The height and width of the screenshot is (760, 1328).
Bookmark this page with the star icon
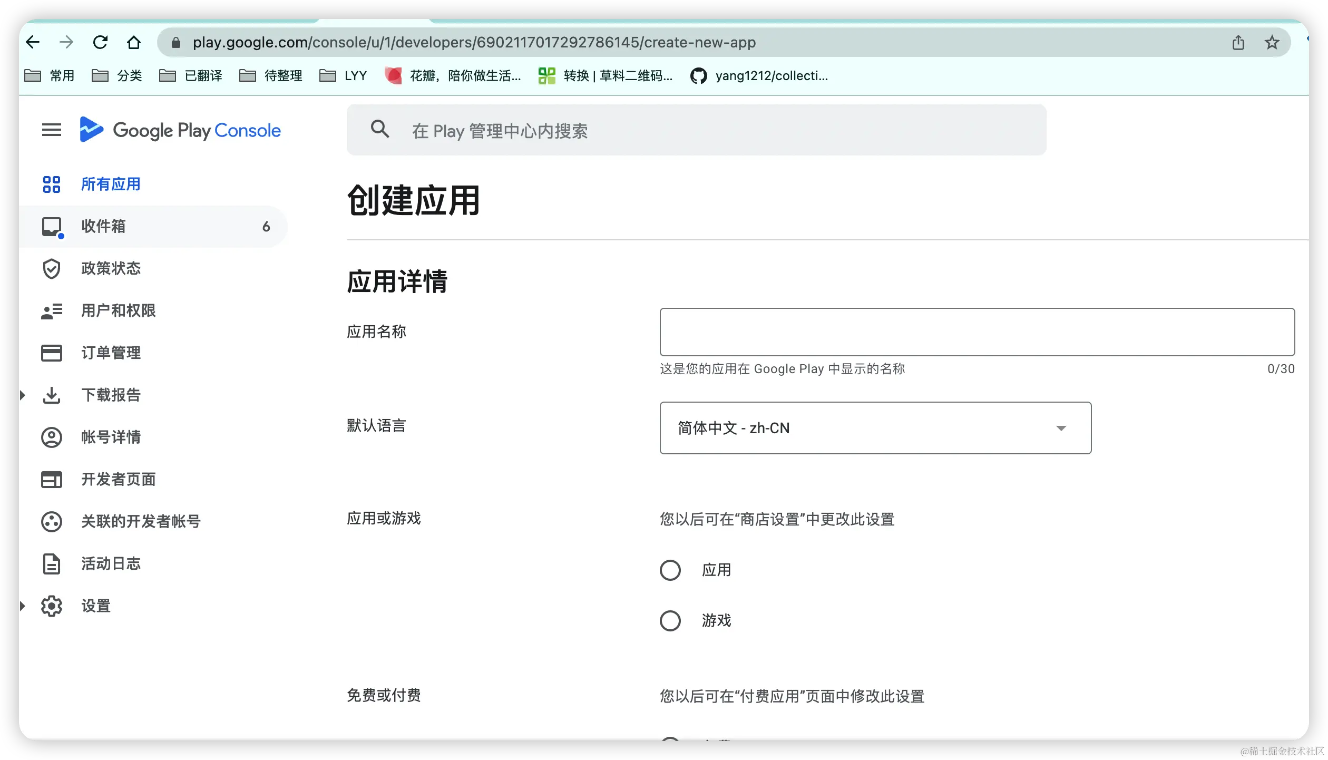click(x=1272, y=42)
